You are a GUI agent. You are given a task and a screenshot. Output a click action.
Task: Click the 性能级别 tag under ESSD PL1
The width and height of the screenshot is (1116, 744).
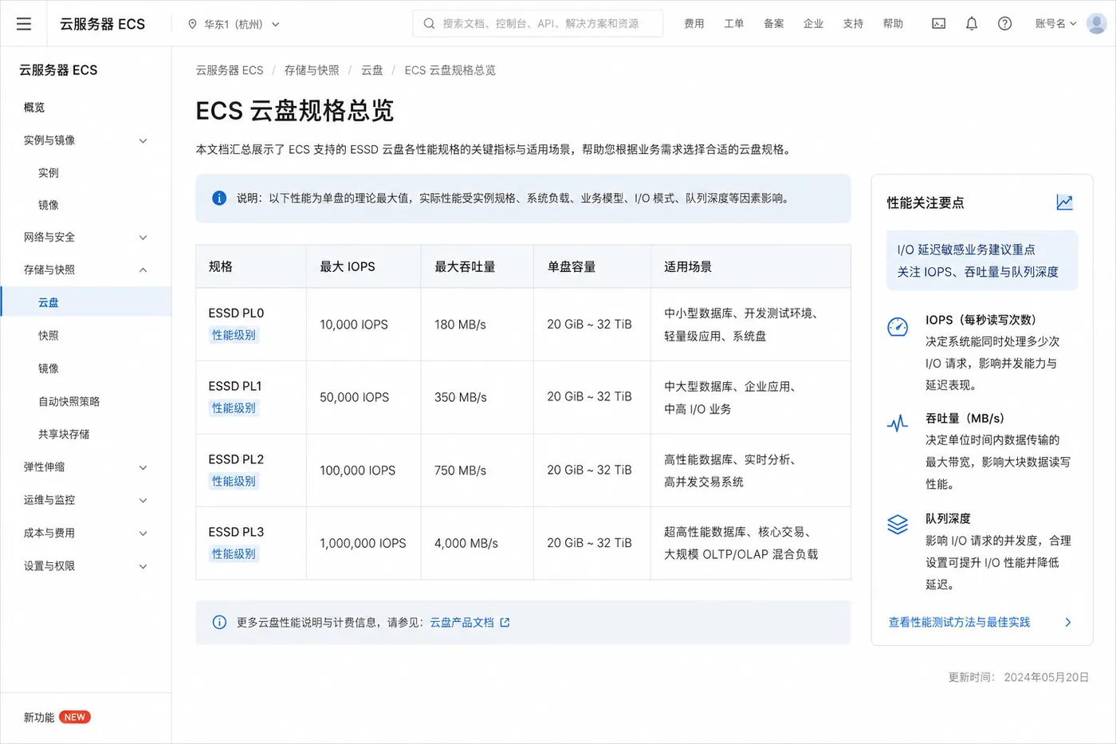234,407
